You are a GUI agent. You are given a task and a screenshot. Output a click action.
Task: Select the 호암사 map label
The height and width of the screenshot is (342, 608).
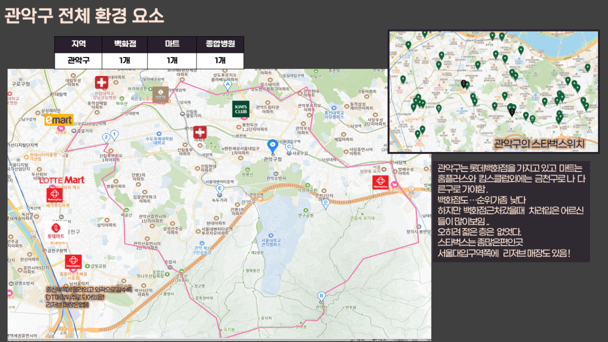tap(171, 261)
